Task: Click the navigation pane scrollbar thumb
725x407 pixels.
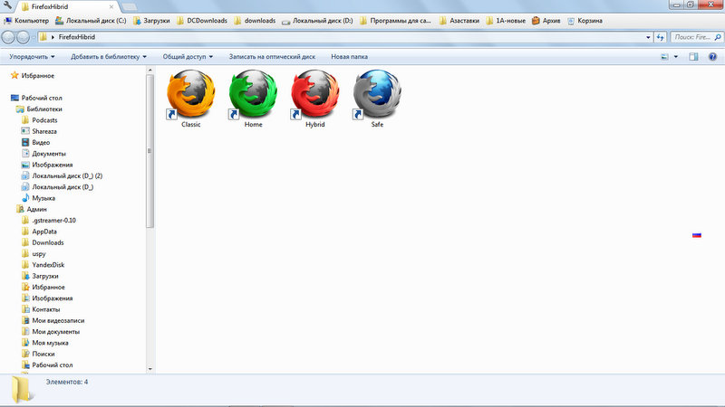Action: (x=150, y=150)
